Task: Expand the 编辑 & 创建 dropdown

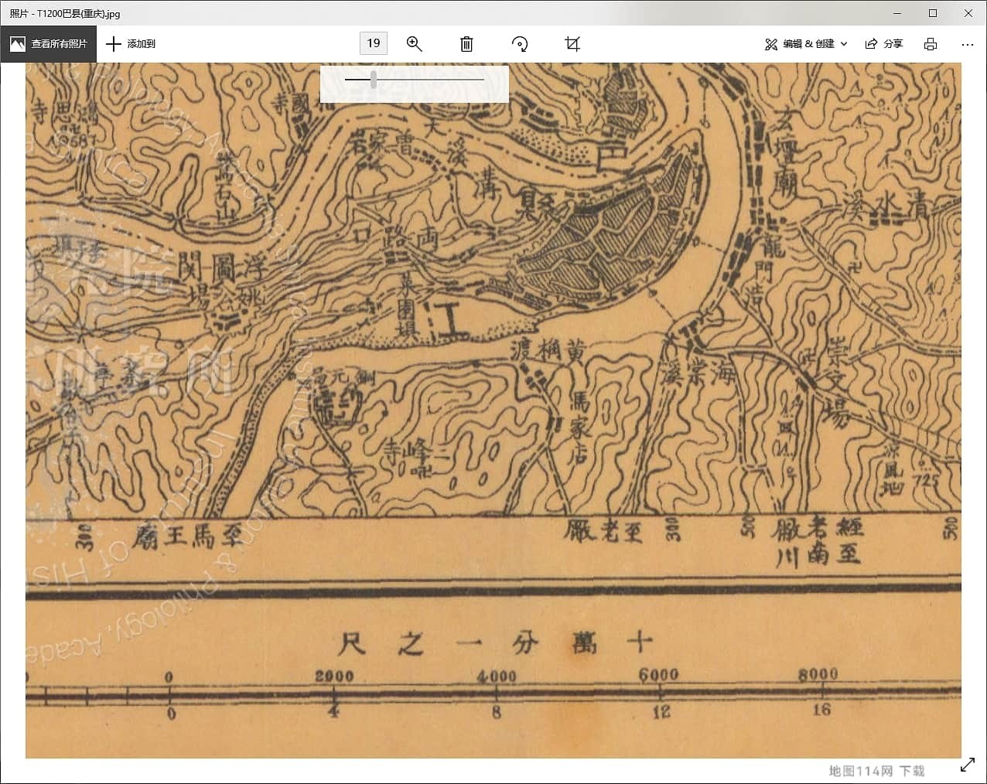Action: (806, 44)
